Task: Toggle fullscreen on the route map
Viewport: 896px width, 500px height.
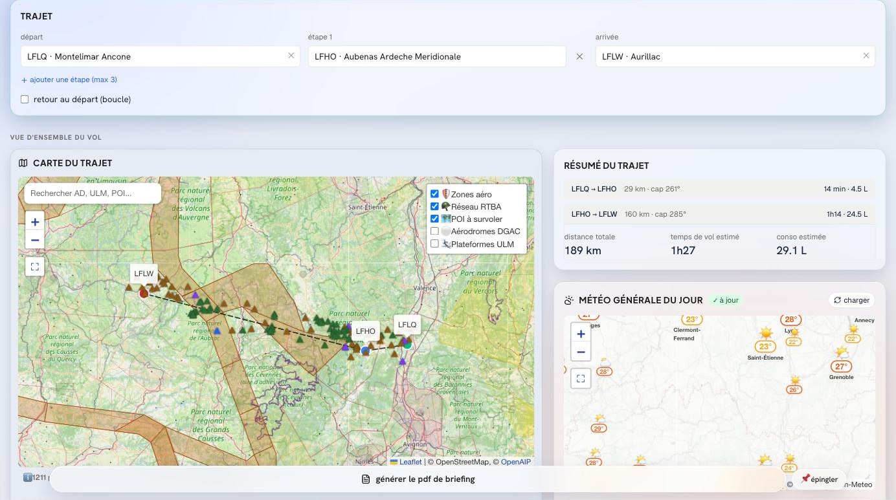Action: click(x=35, y=266)
